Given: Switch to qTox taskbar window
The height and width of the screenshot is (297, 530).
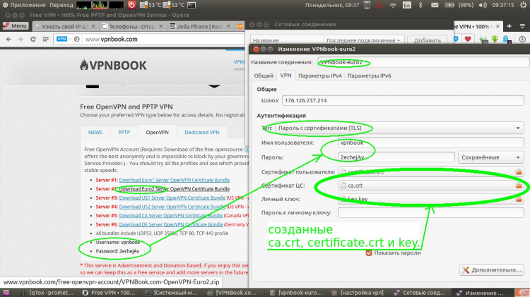Looking at the screenshot, I should 47,293.
